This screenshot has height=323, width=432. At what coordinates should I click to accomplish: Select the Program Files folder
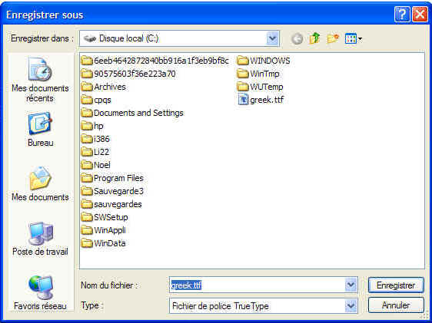(113, 178)
